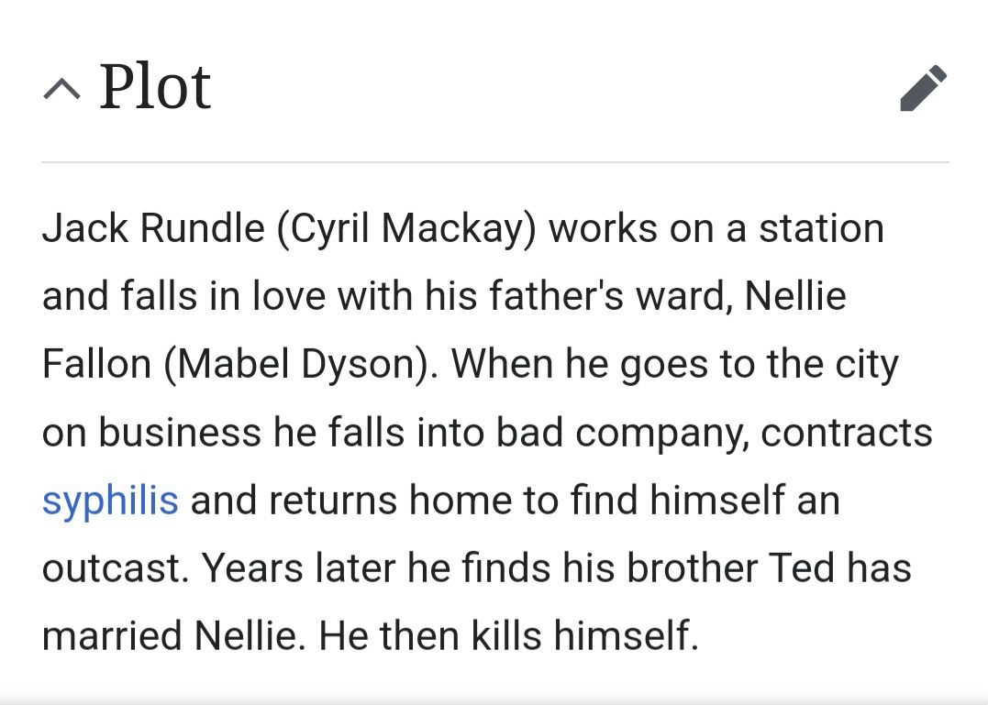The image size is (988, 705).
Task: Open the syphilis link
Action: point(110,501)
